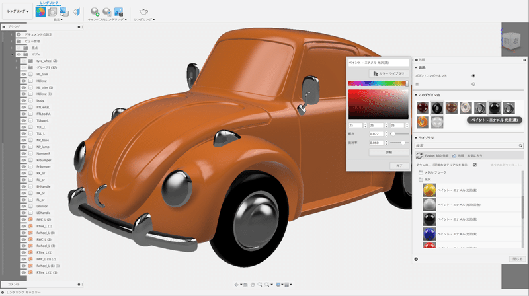The width and height of the screenshot is (529, 296).
Task: Click the Decal tool icon
Action: (x=63, y=12)
